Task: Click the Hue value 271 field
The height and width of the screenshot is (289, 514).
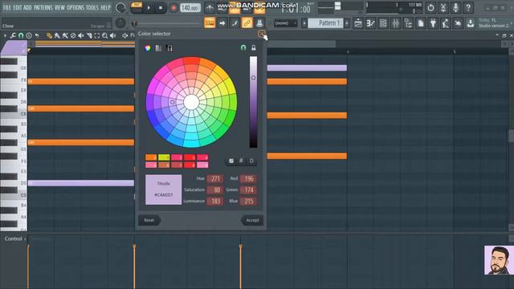Action: [x=215, y=178]
